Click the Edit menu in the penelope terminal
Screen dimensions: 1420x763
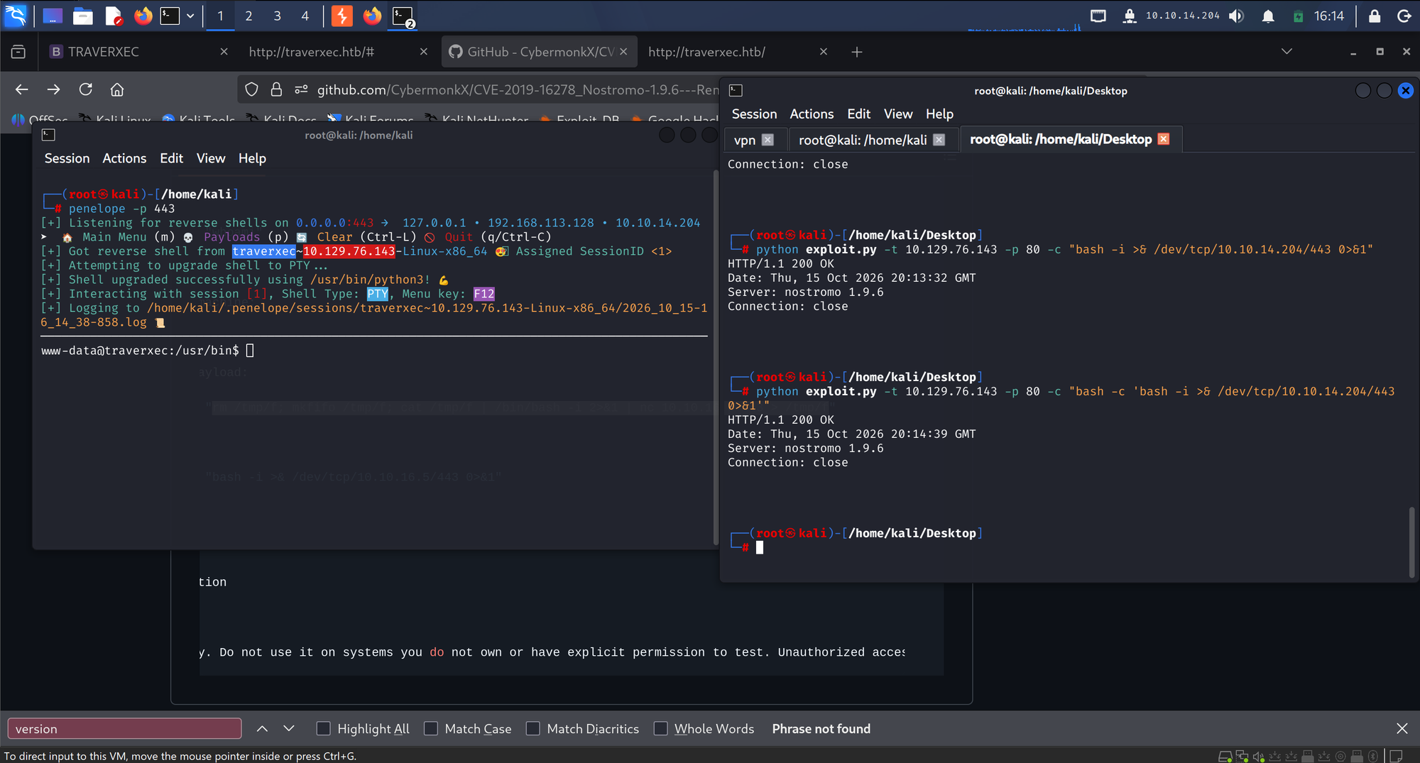(x=171, y=158)
